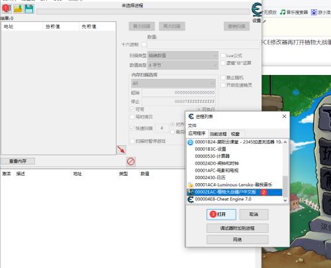Click the open-folder load table icon
This screenshot has width=331, height=268.
click(18, 9)
